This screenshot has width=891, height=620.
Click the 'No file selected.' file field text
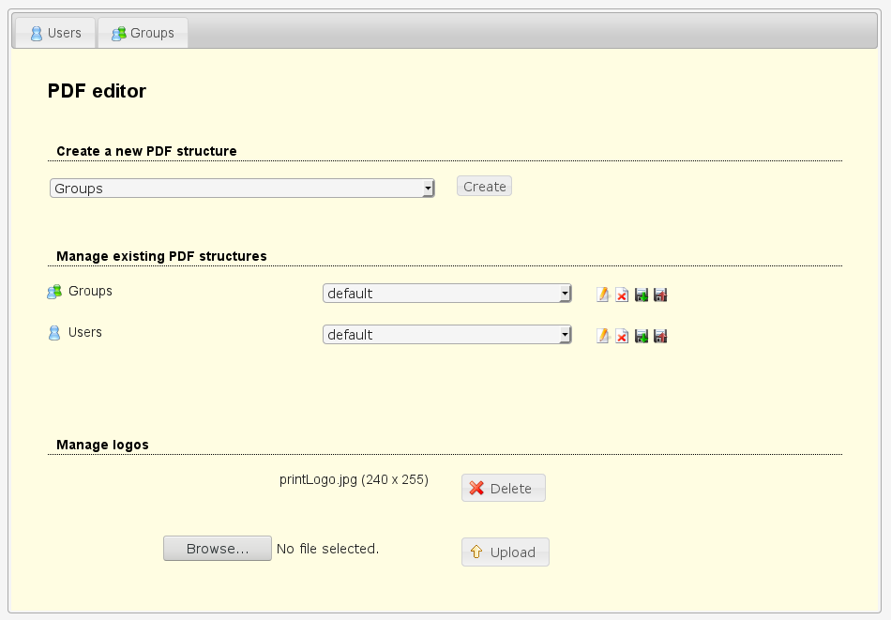pos(327,549)
